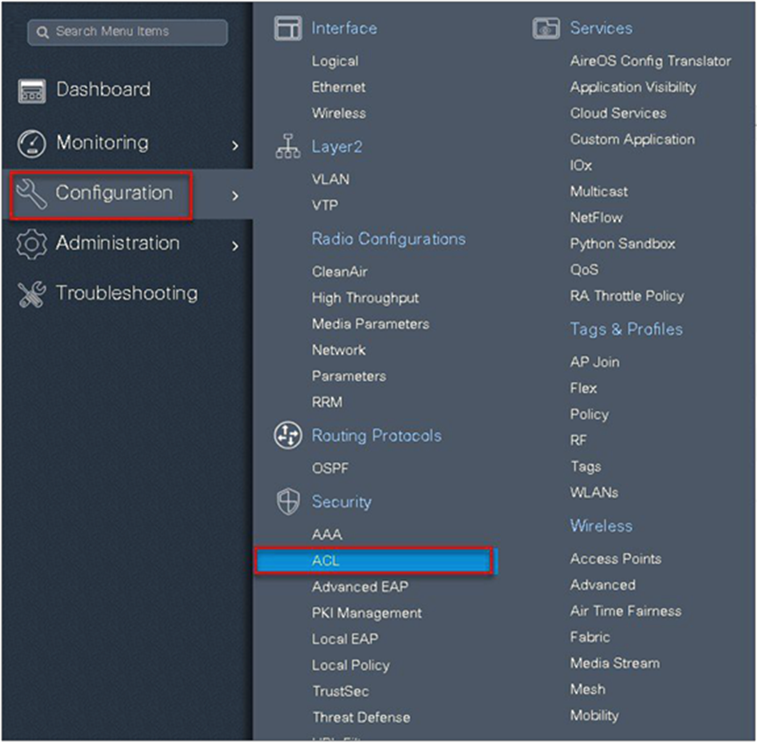Click the Layer2 network topology icon
The image size is (757, 743).
pyautogui.click(x=287, y=148)
